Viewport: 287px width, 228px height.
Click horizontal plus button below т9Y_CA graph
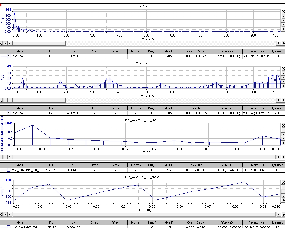point(284,100)
